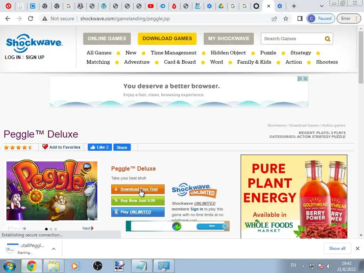
Task: Close the small overlay ad
Action: (225, 226)
